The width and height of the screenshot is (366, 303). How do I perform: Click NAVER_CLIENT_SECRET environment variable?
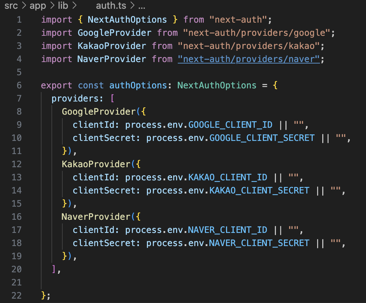pos(259,243)
